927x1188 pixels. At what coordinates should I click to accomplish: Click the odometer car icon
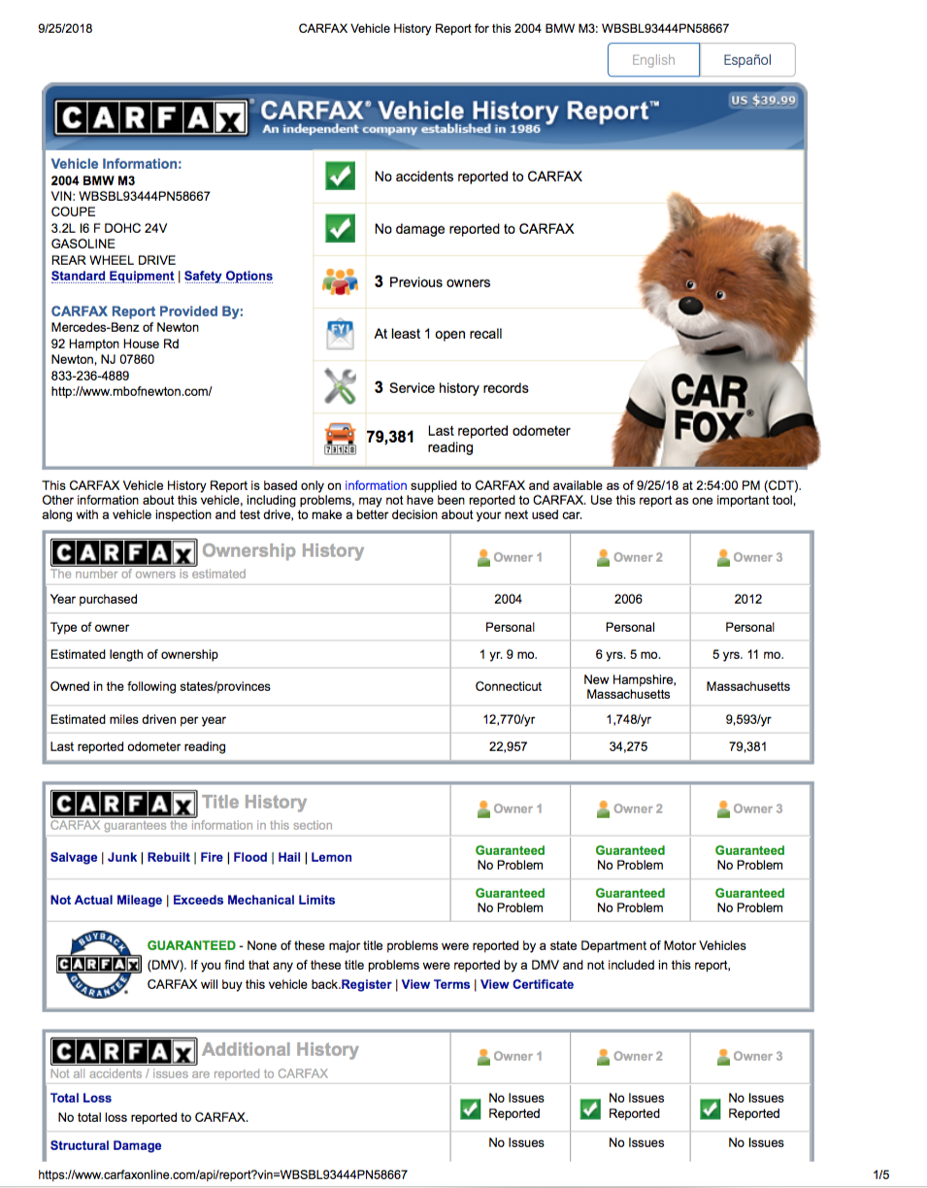pyautogui.click(x=339, y=440)
